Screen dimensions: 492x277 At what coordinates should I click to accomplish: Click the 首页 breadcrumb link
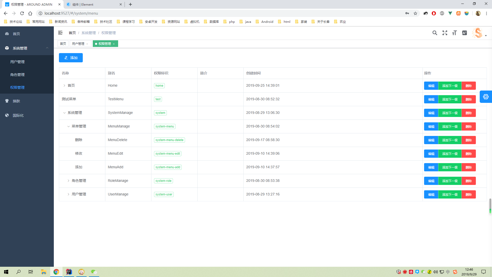pos(72,33)
